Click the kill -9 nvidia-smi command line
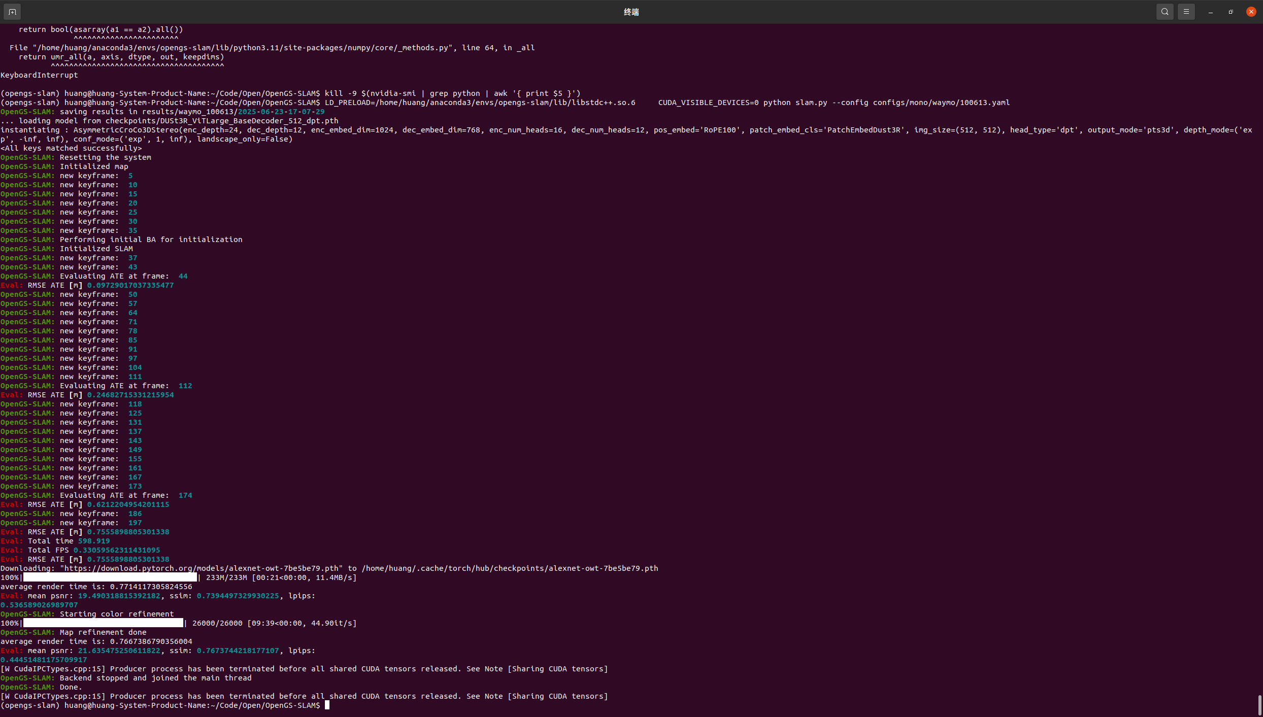This screenshot has width=1263, height=717. tap(452, 93)
